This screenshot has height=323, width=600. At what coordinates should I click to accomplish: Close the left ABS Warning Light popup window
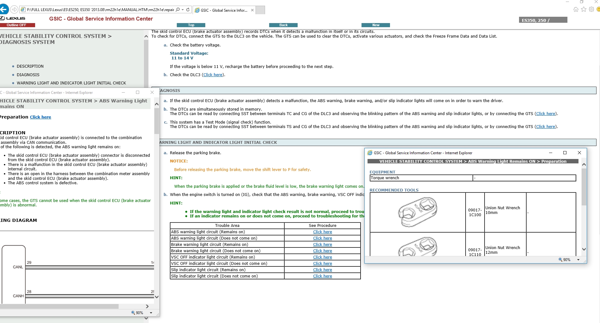point(152,92)
